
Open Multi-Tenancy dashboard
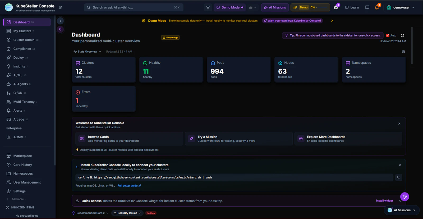tap(27, 102)
